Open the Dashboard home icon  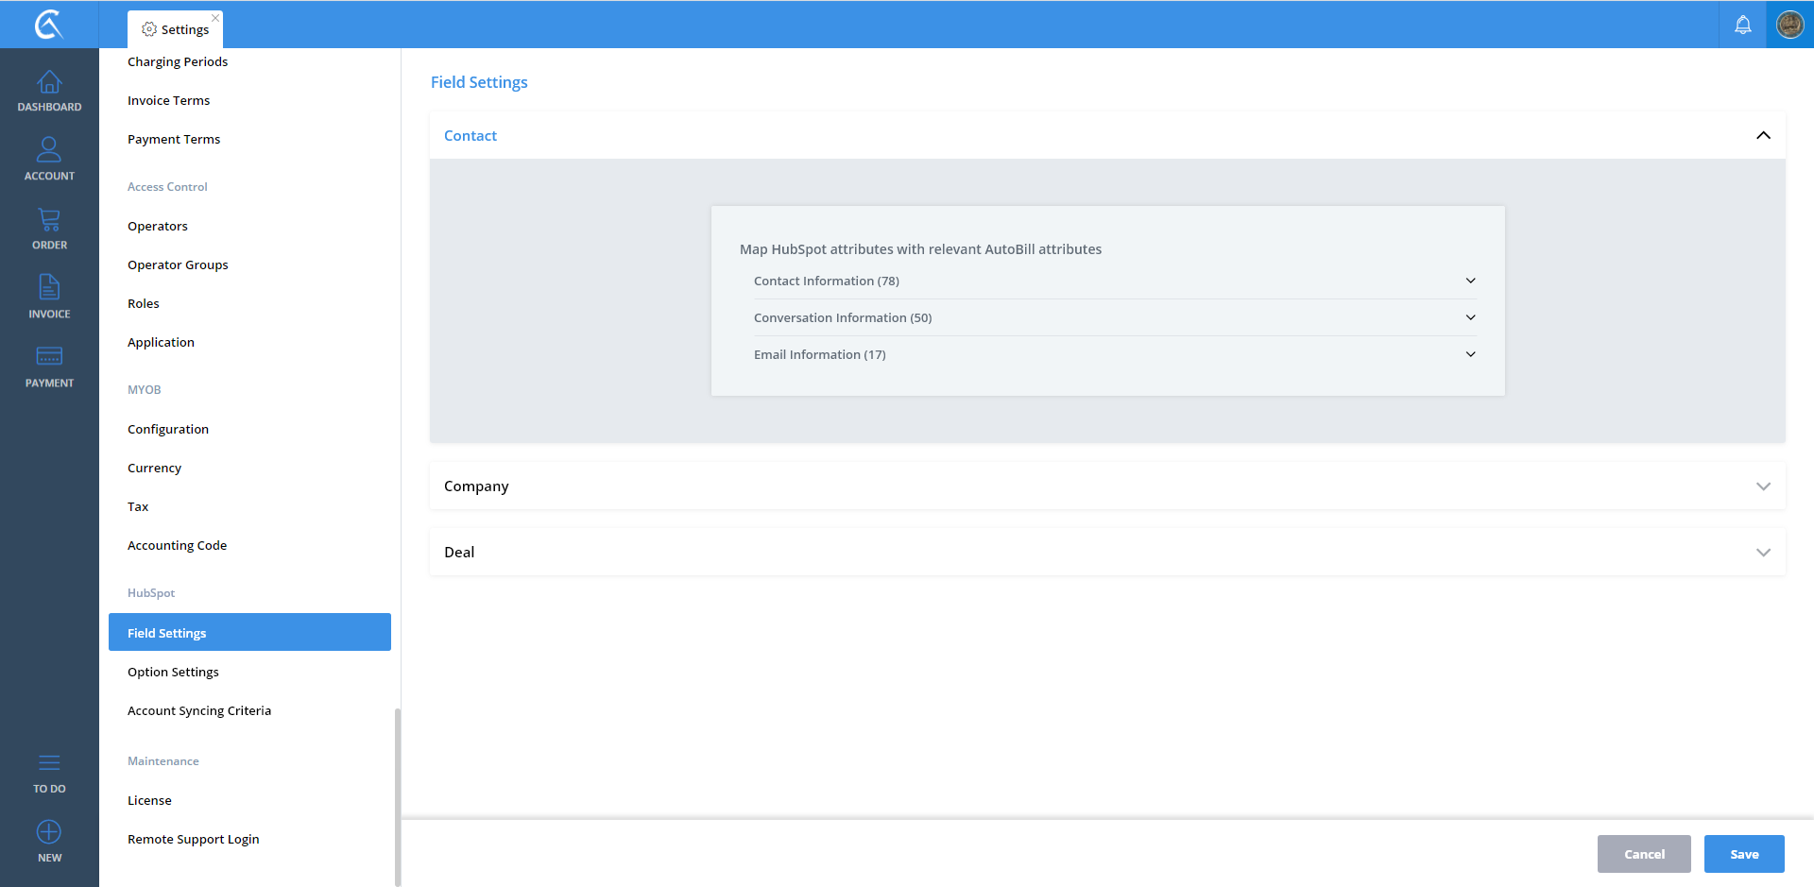[49, 83]
